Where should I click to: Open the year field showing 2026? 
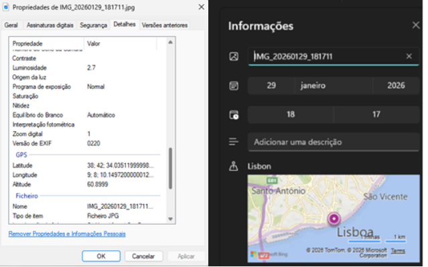(396, 86)
